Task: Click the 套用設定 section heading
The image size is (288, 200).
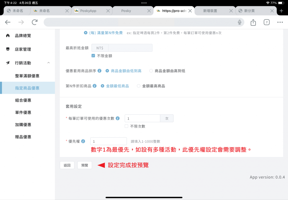Action: tap(74, 106)
